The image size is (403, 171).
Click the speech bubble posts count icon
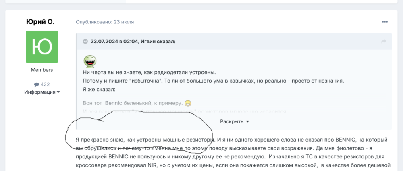coord(37,85)
